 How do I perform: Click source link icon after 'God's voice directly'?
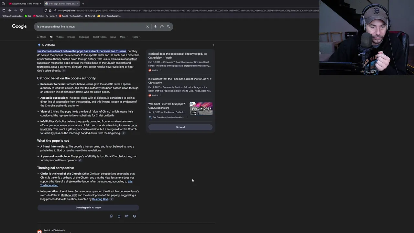click(x=64, y=71)
